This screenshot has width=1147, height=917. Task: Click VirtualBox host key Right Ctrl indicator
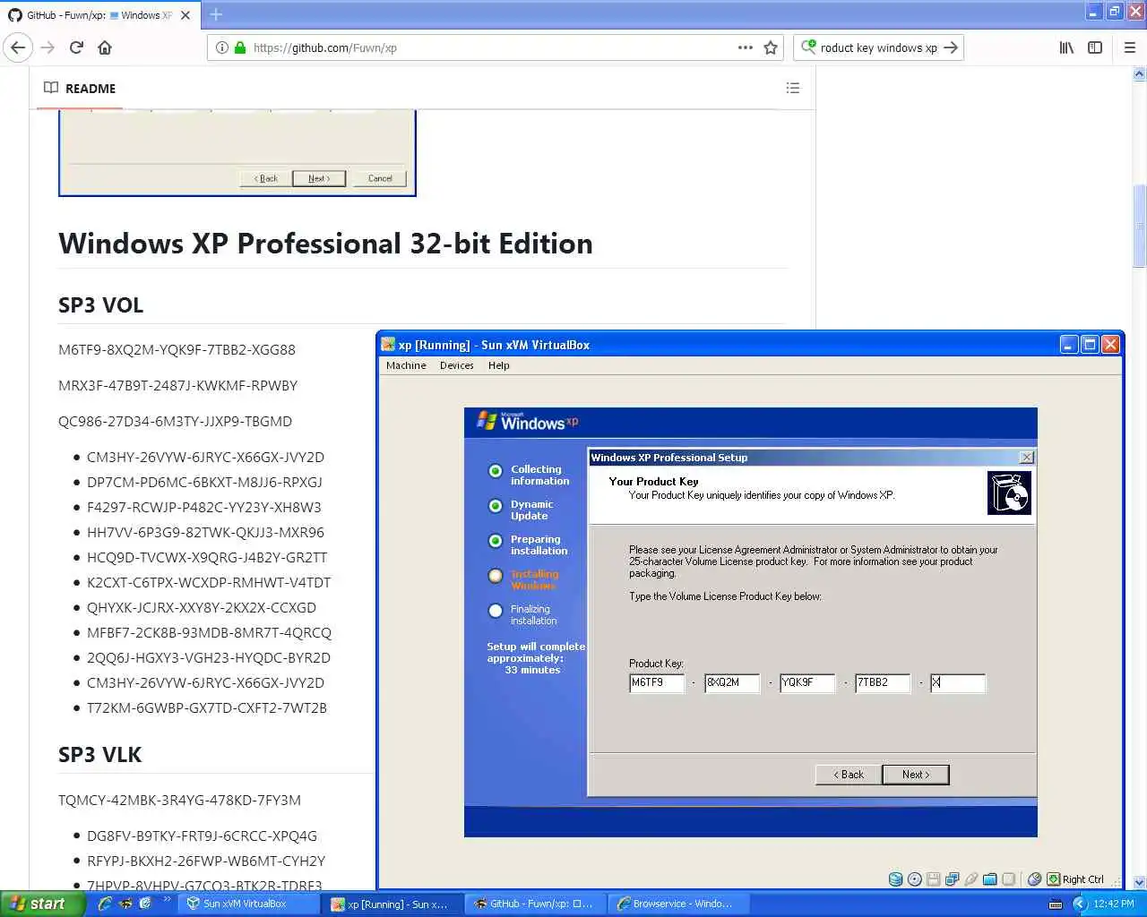tap(1076, 879)
